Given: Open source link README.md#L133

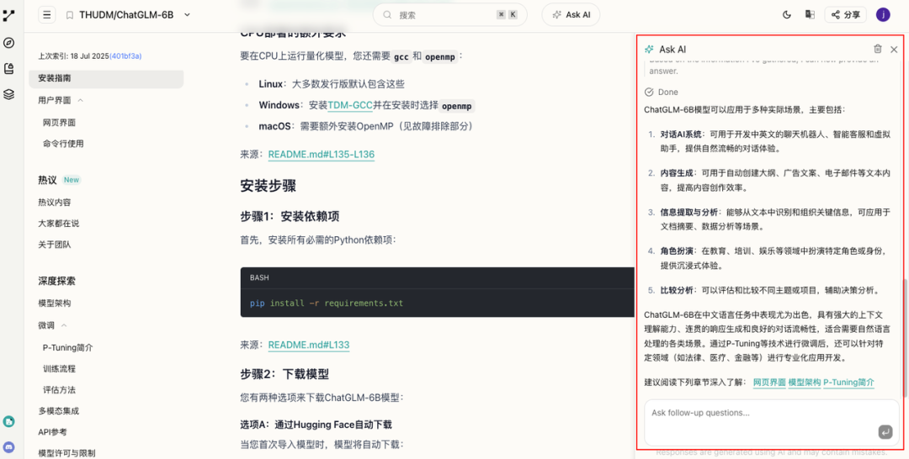Looking at the screenshot, I should coord(309,345).
